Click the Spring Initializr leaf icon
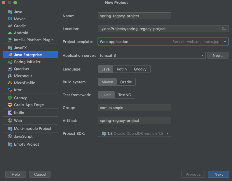Screen dimensions: 232x181 point(10,62)
